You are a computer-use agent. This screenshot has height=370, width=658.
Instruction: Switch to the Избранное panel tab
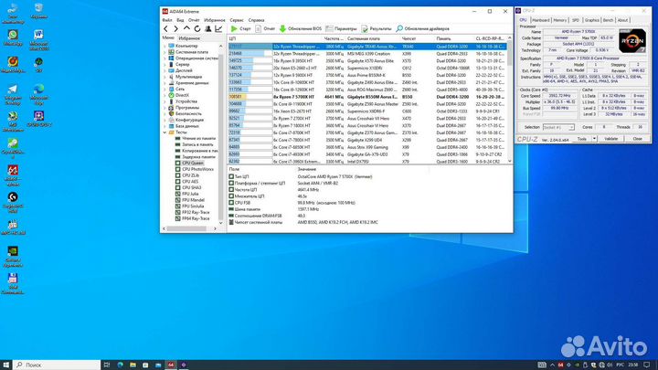point(189,37)
